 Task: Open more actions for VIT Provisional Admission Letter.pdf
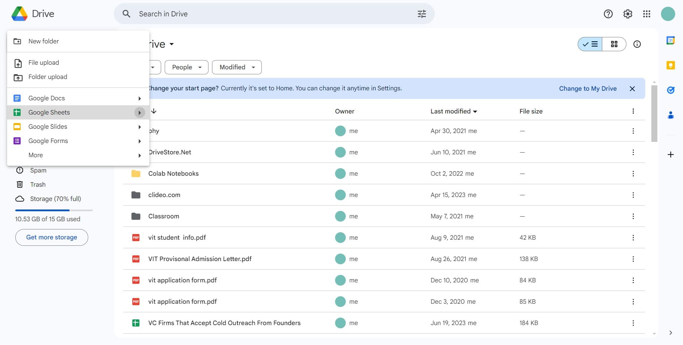[633, 259]
